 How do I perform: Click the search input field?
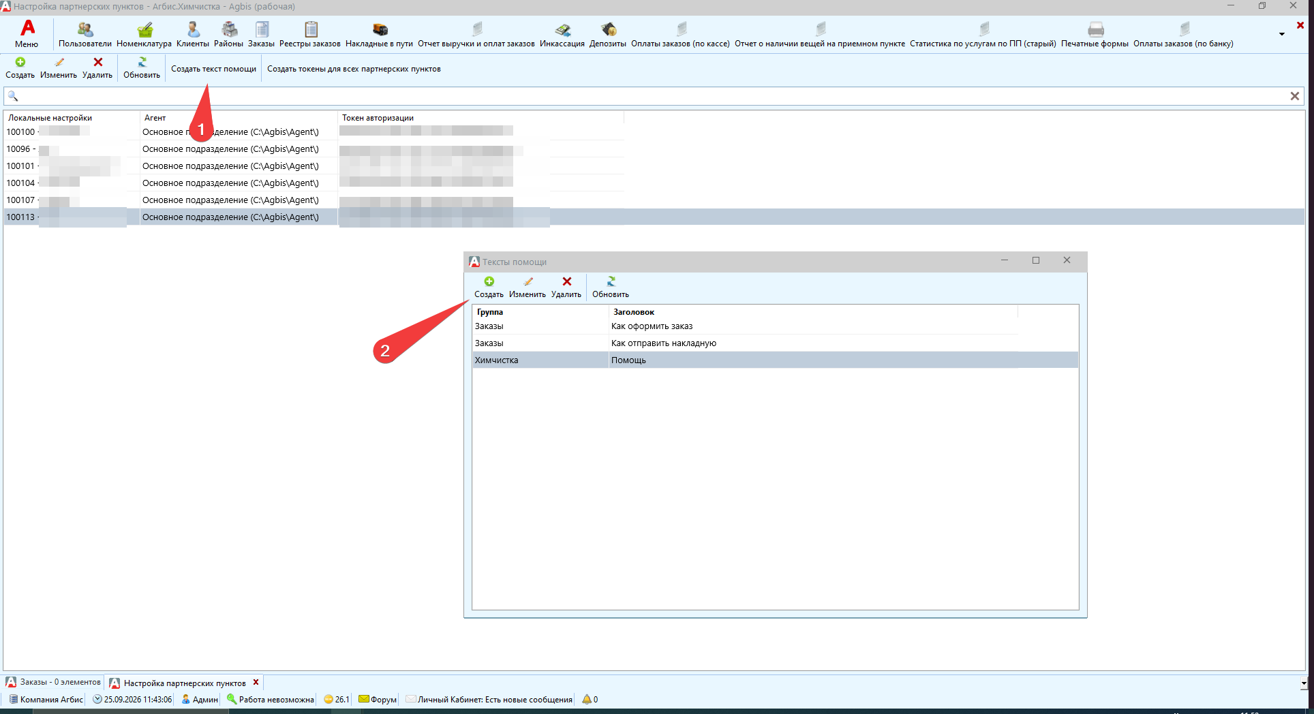click(653, 96)
